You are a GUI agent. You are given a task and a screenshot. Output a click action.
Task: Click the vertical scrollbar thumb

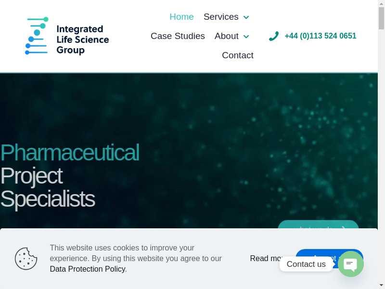point(381,18)
